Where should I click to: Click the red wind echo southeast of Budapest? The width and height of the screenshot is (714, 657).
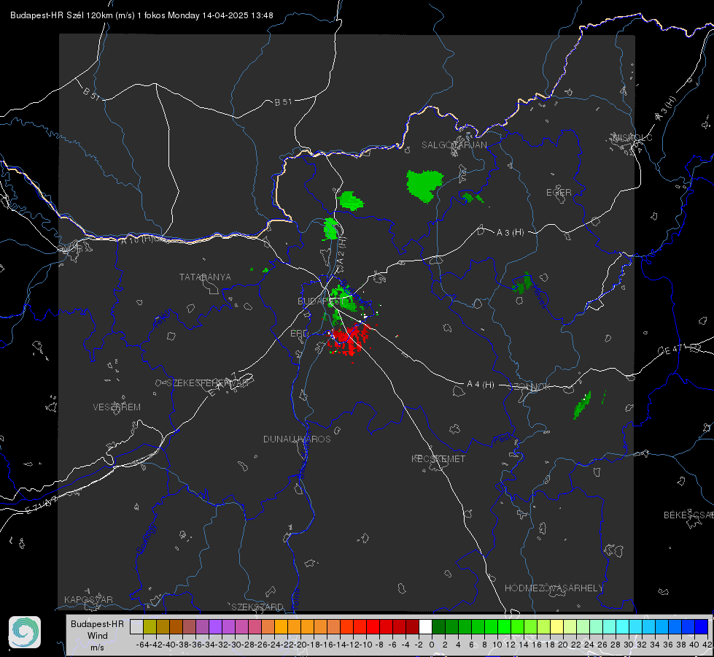coord(349,339)
